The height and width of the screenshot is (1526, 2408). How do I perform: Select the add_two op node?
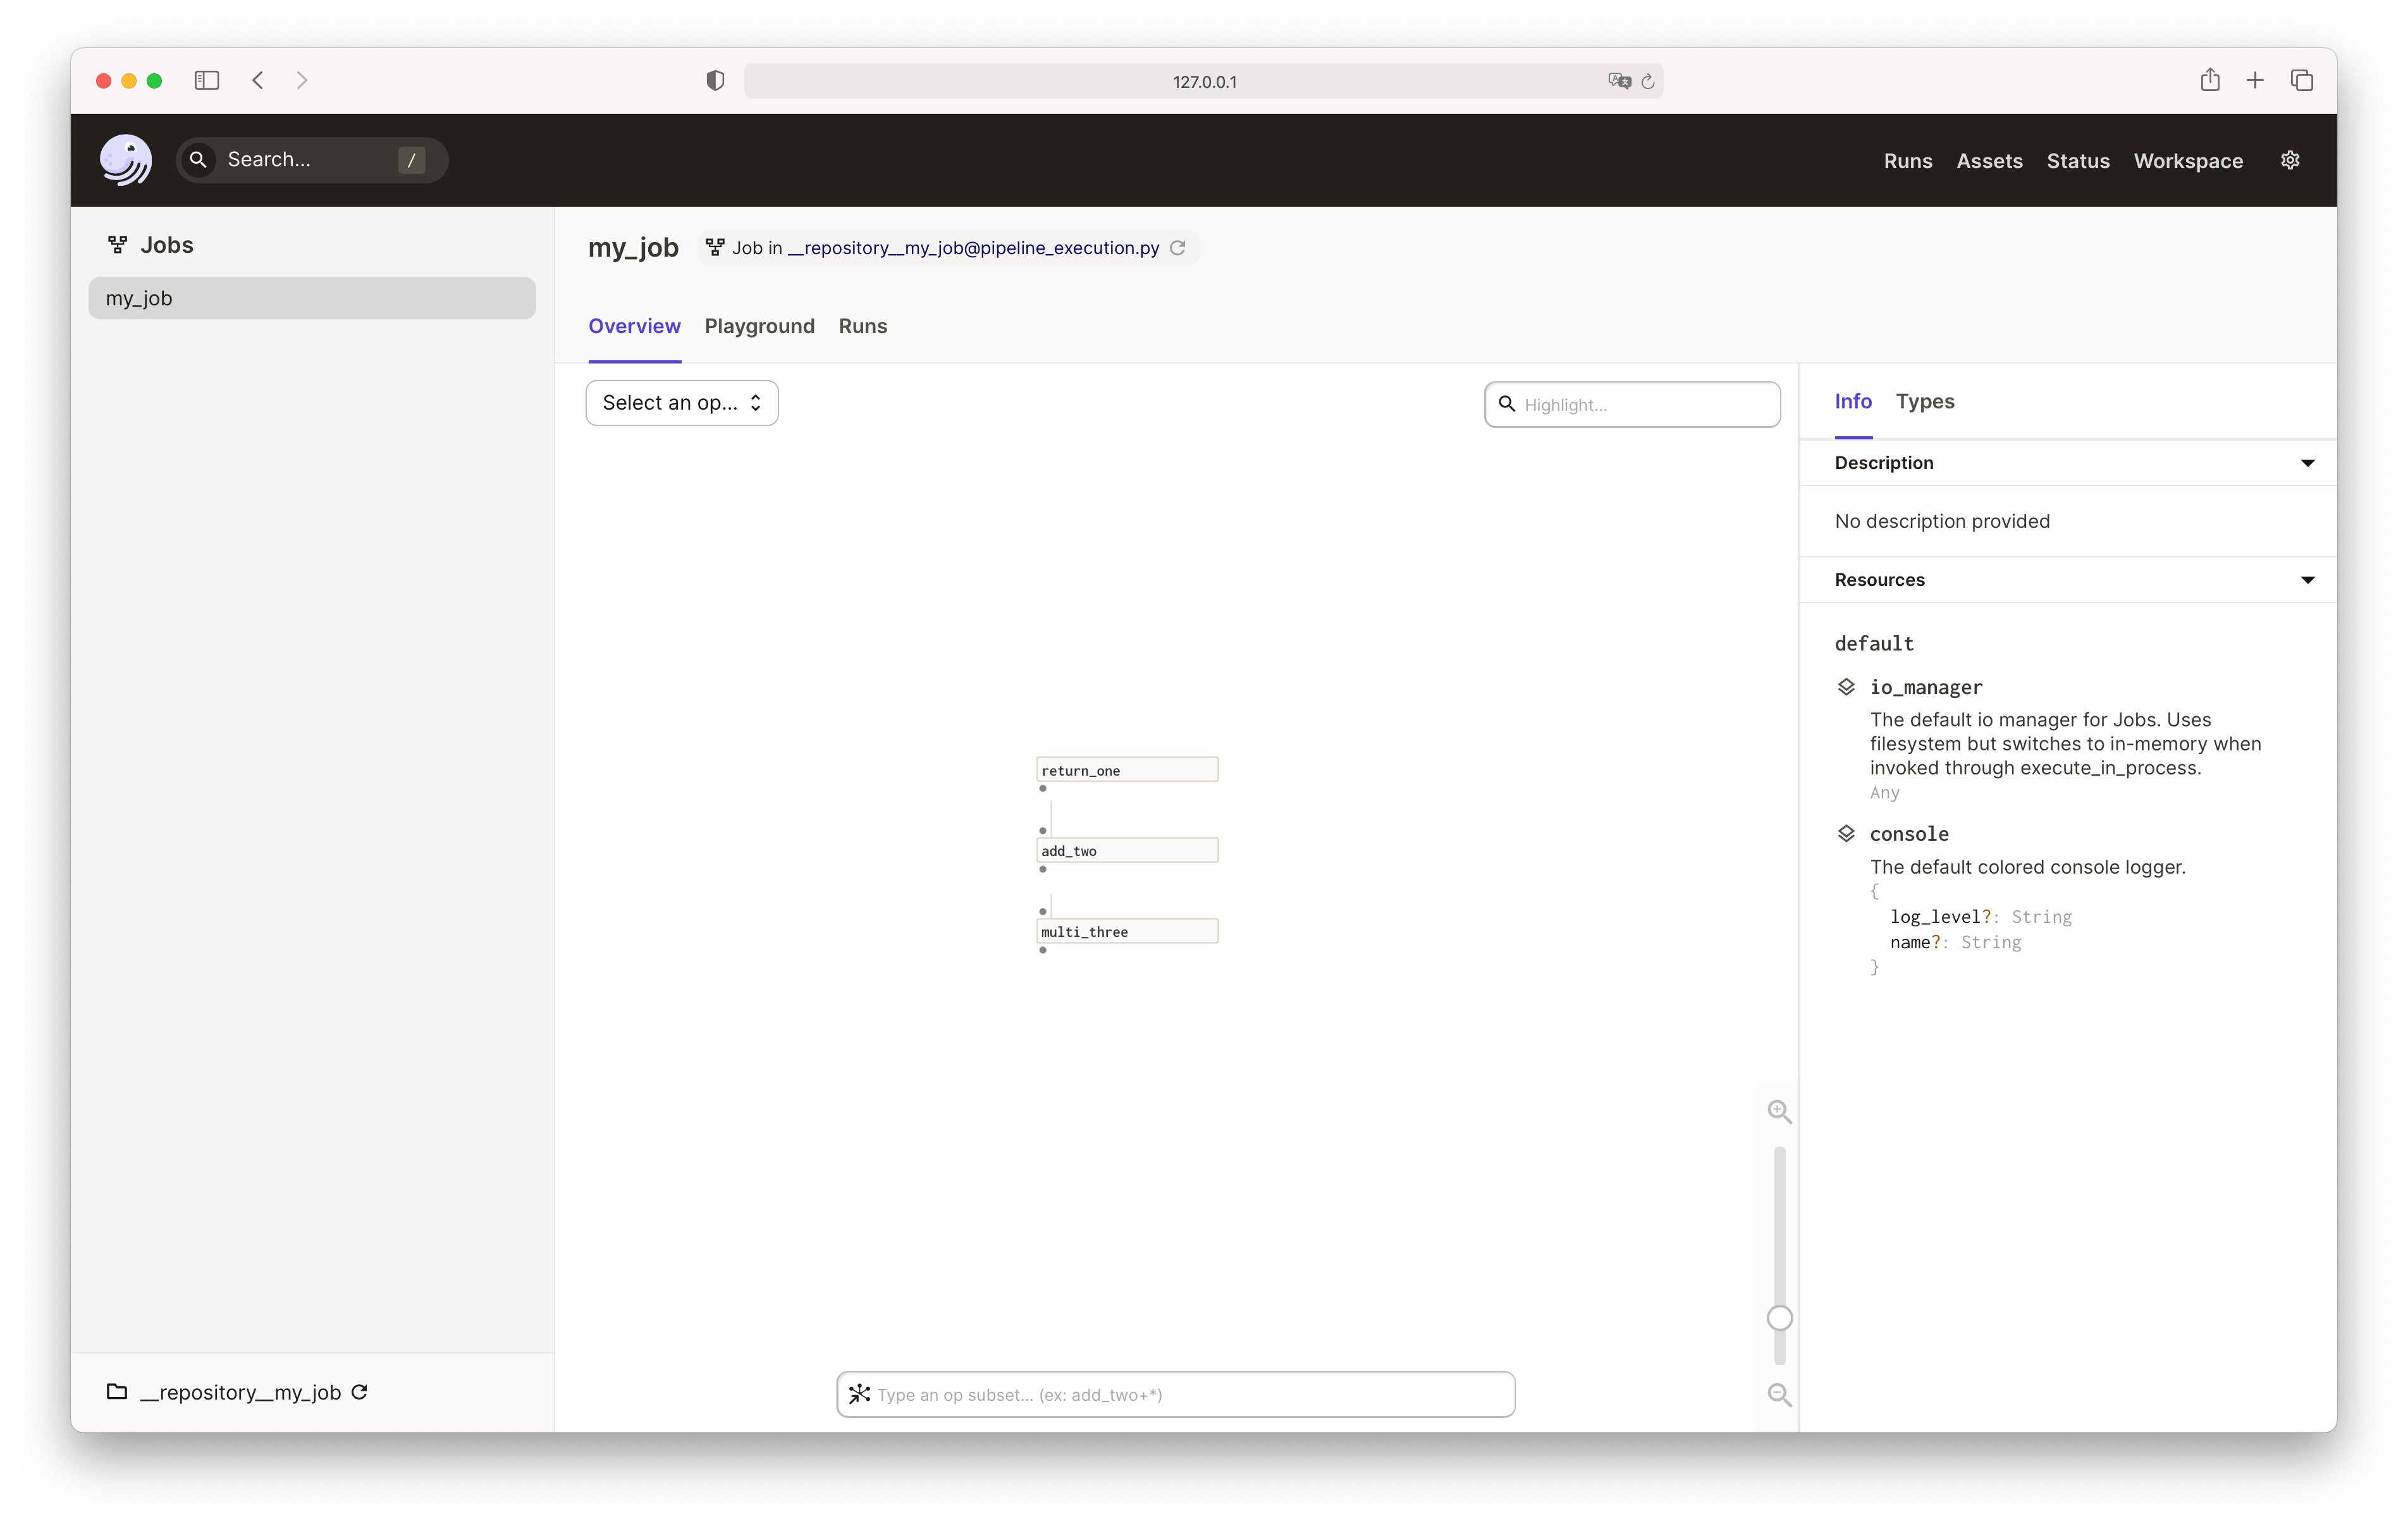pyautogui.click(x=1127, y=851)
